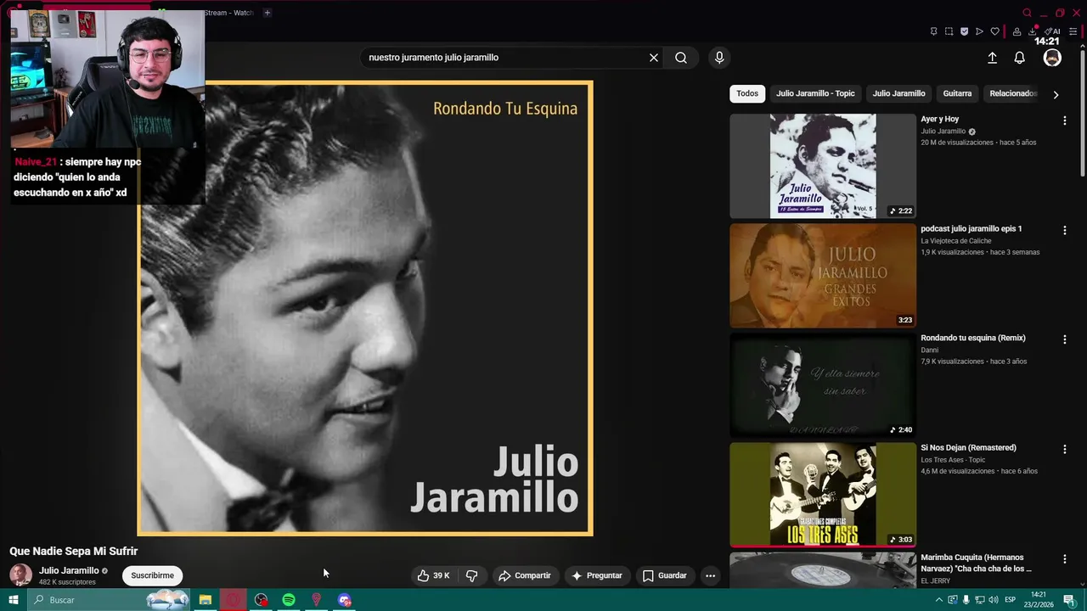Click the Que Nadie Sepa Mi Sufrir title
This screenshot has height=611, width=1087.
click(74, 552)
